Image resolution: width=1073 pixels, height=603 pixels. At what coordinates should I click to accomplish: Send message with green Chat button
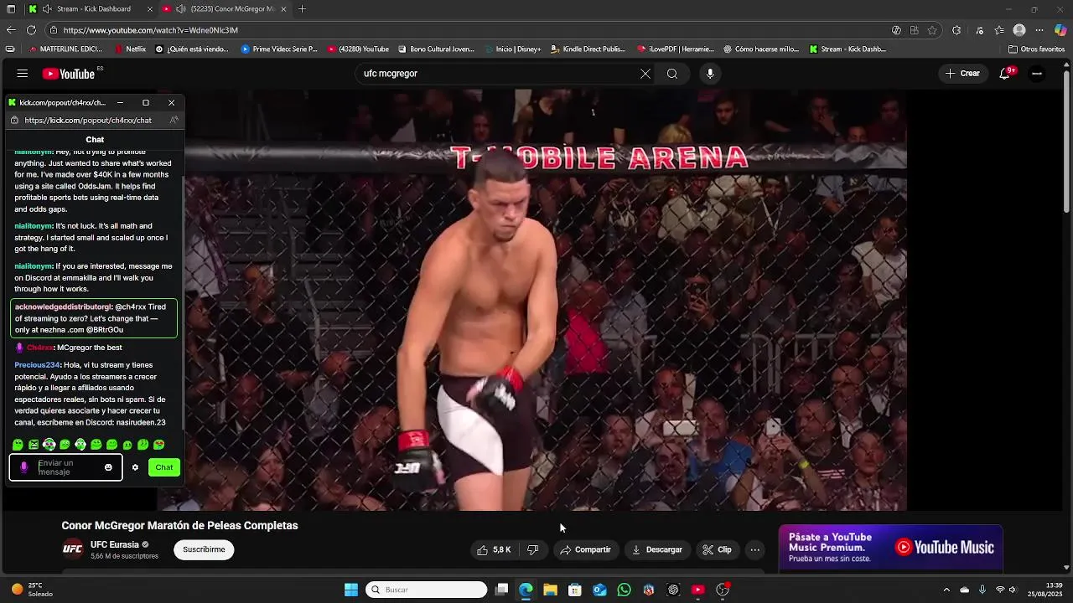(x=164, y=467)
